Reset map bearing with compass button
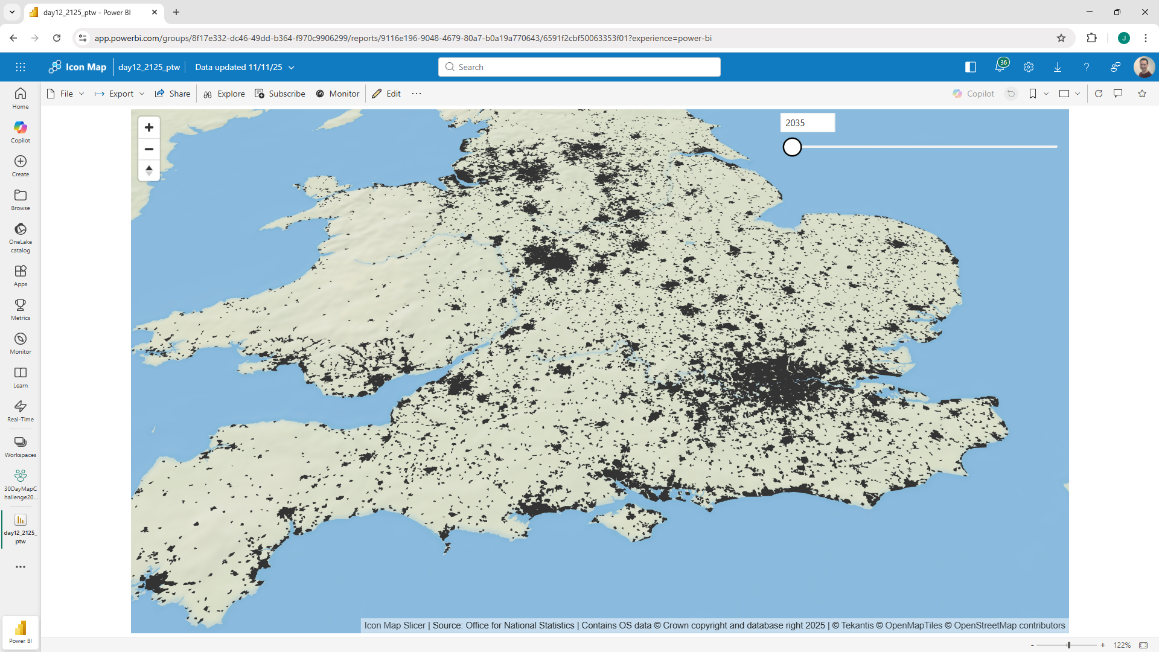 coord(149,170)
